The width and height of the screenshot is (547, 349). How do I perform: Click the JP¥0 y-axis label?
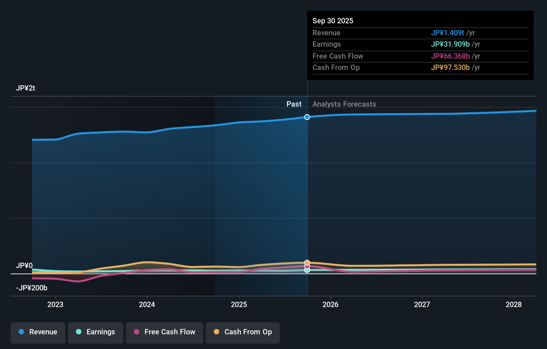[x=24, y=265]
